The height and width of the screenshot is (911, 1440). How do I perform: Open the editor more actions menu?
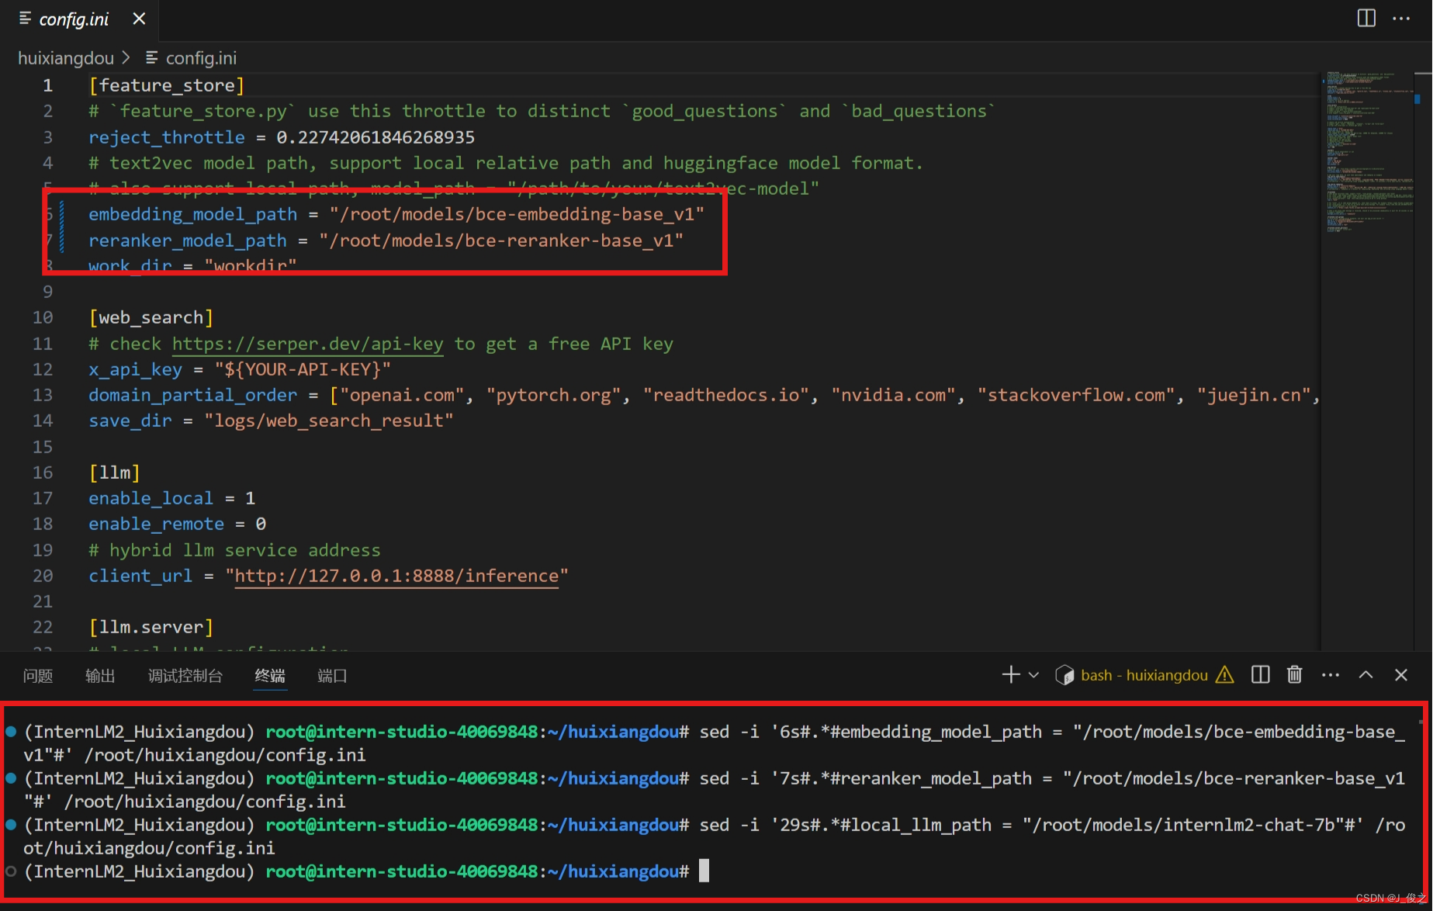(1401, 18)
